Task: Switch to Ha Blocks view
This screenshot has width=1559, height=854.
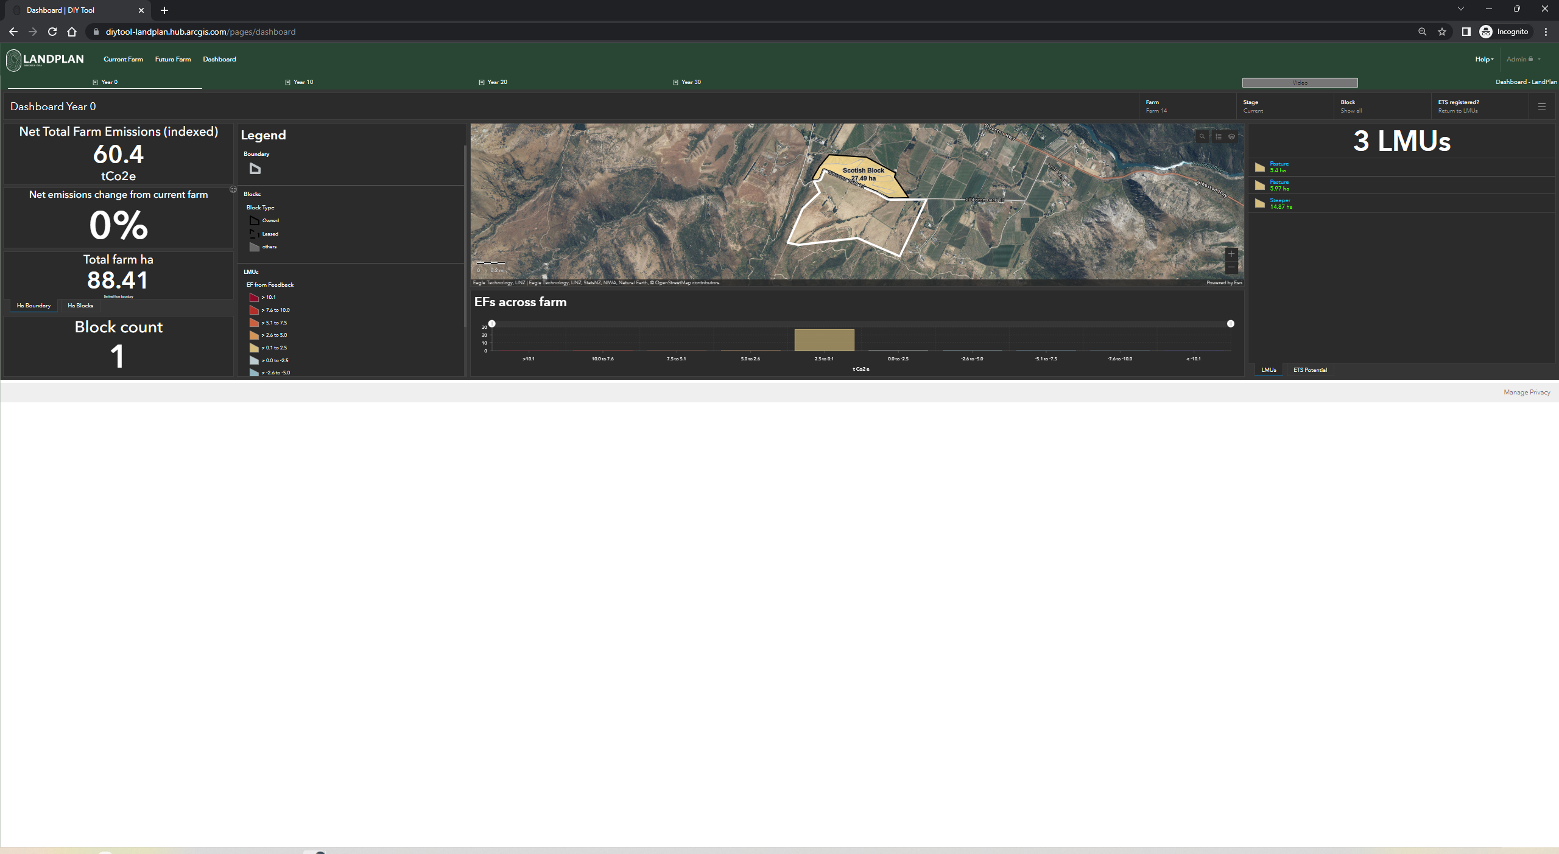Action: click(80, 306)
